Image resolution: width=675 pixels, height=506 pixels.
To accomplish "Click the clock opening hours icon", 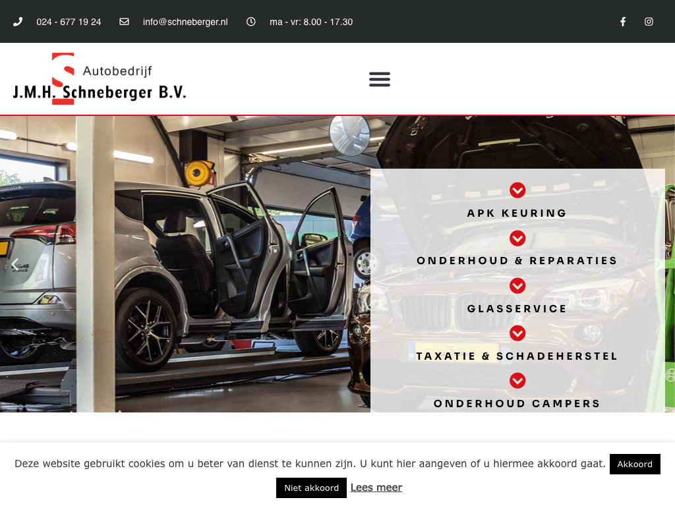I will click(251, 22).
